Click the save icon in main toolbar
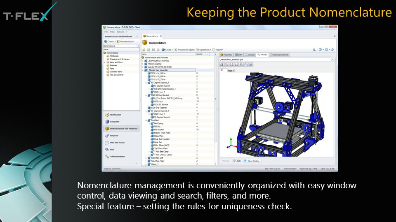Viewport: 396px width, 222px height. coord(153,50)
